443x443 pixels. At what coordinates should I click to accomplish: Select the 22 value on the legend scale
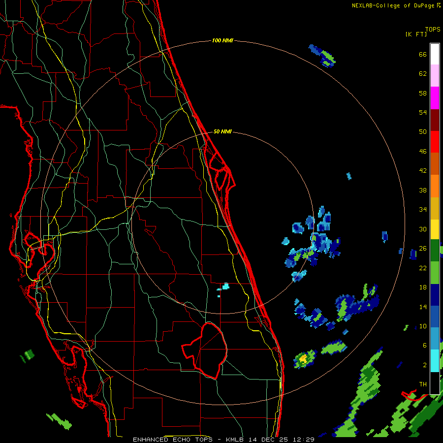[x=423, y=268]
